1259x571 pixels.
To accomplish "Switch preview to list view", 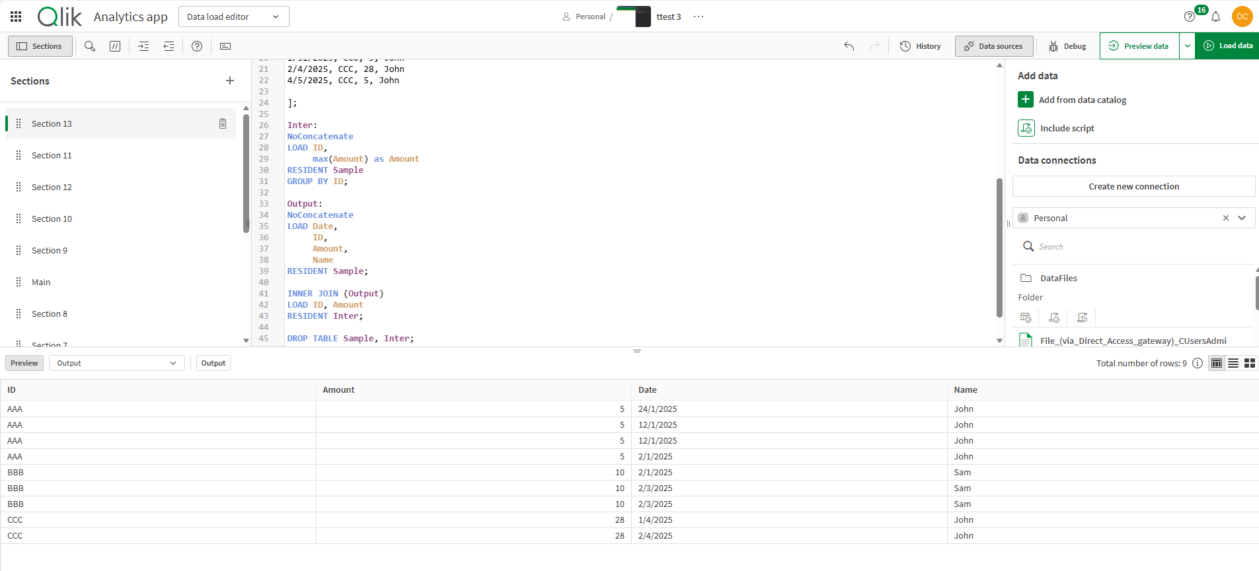I will pyautogui.click(x=1233, y=363).
